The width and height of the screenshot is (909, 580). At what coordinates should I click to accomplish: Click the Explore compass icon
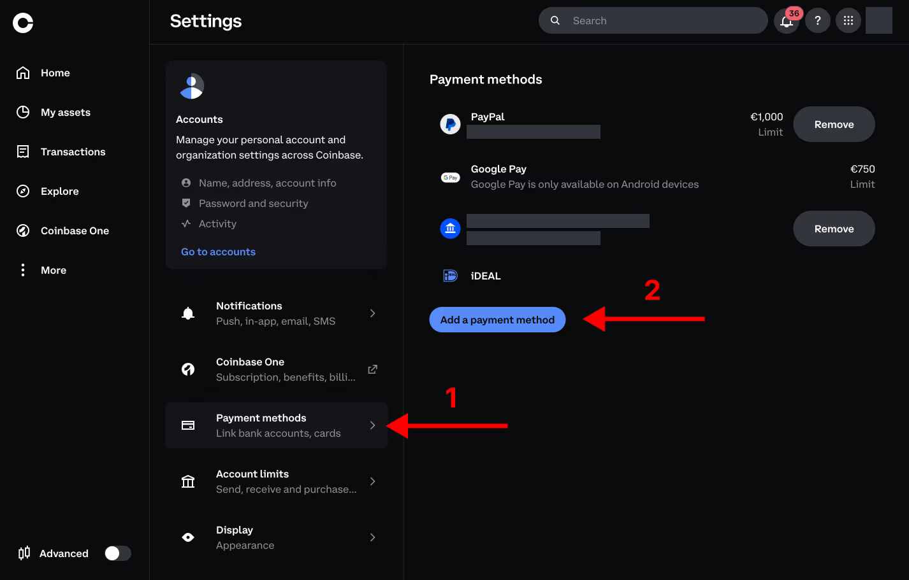click(23, 191)
